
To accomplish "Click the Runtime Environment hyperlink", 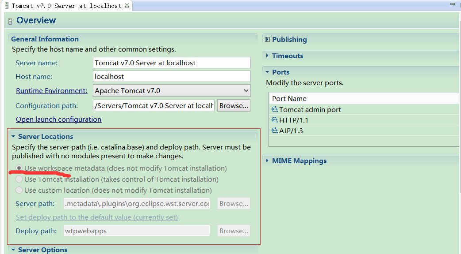I will (51, 91).
